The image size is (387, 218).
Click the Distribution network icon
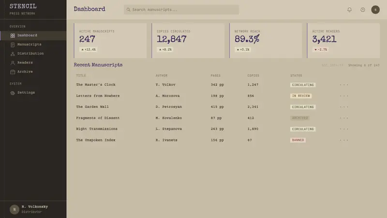13,54
